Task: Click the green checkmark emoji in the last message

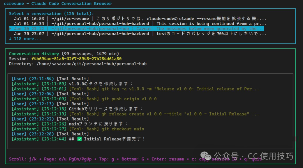Action: [79, 139]
